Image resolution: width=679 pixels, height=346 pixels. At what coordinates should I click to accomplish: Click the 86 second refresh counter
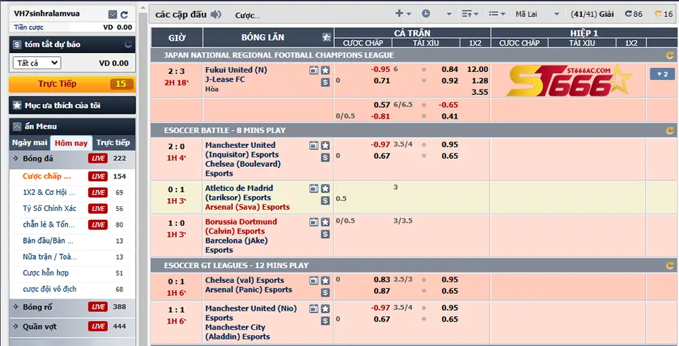[x=634, y=14]
